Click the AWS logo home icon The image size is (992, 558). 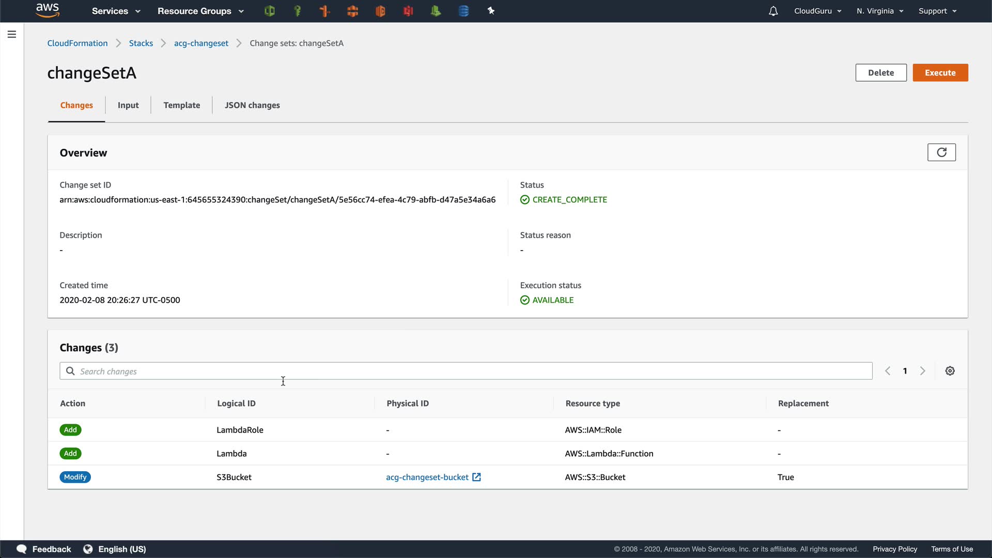click(x=48, y=10)
